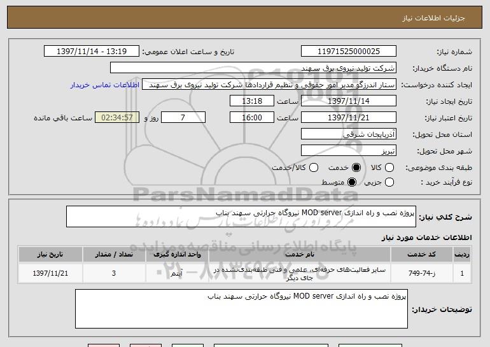Click the validity date field 1397/11/21

pyautogui.click(x=349, y=118)
